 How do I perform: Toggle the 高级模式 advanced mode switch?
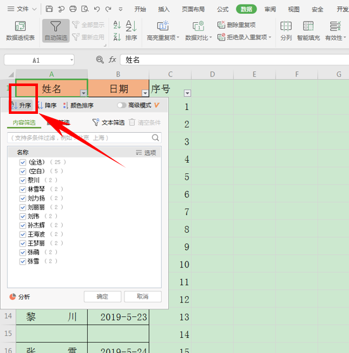pyautogui.click(x=122, y=105)
